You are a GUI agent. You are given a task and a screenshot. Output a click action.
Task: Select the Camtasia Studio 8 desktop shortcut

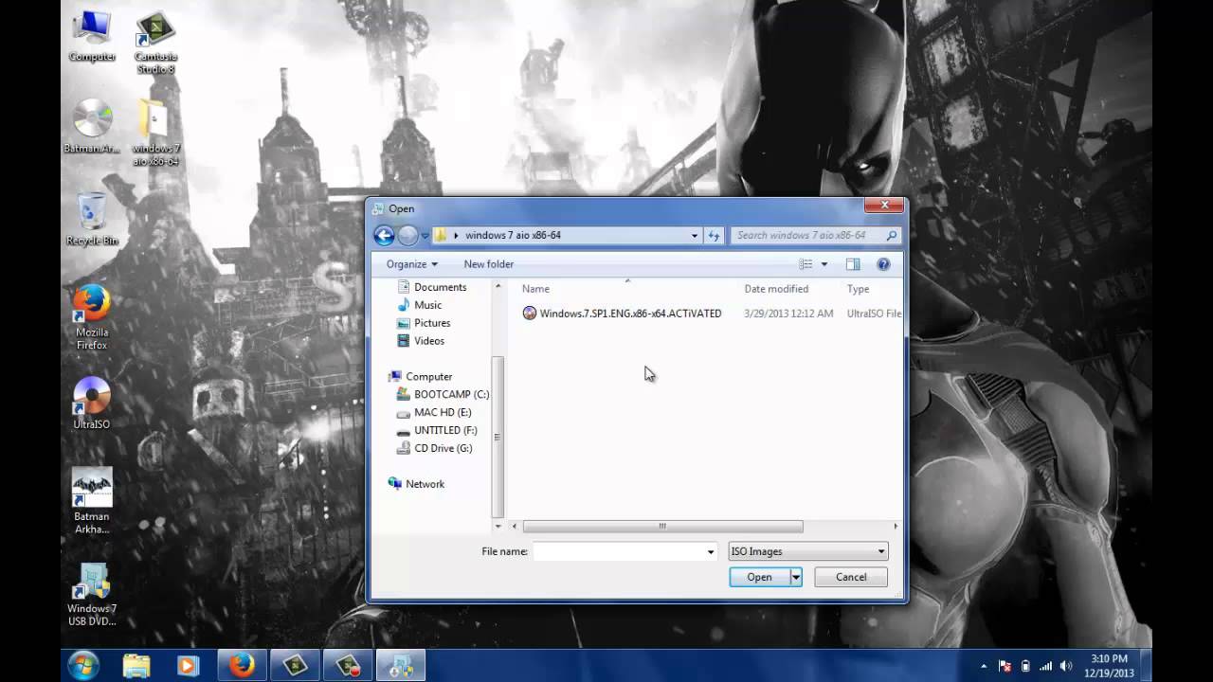point(155,44)
